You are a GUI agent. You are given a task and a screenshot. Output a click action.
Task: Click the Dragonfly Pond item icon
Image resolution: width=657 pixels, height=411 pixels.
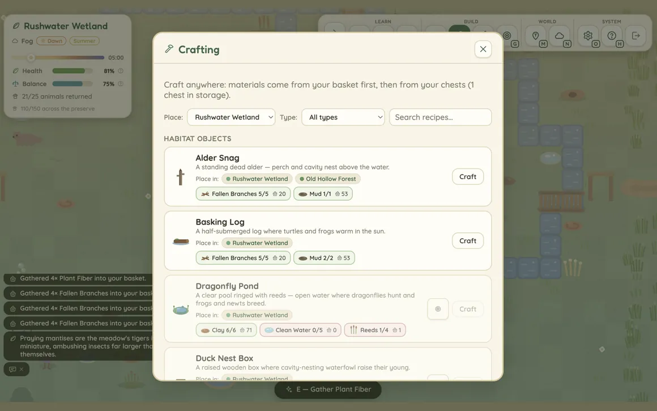click(181, 310)
